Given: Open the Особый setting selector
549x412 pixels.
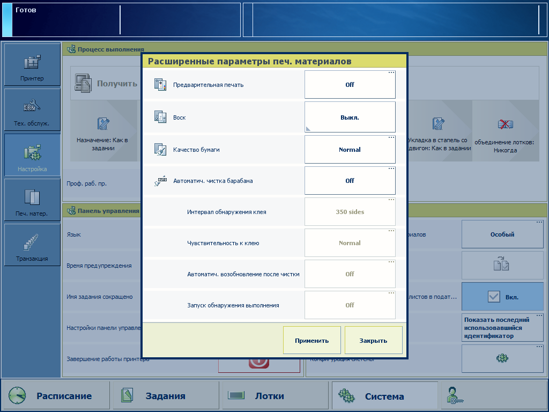Looking at the screenshot, I should click(502, 234).
